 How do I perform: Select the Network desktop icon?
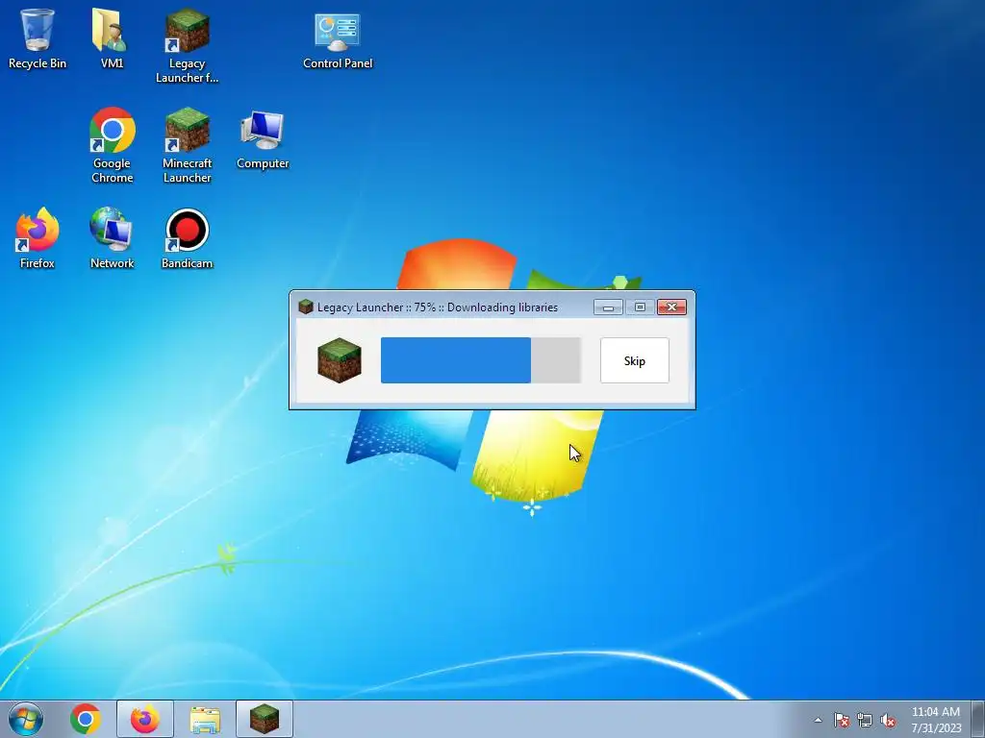[x=112, y=238]
